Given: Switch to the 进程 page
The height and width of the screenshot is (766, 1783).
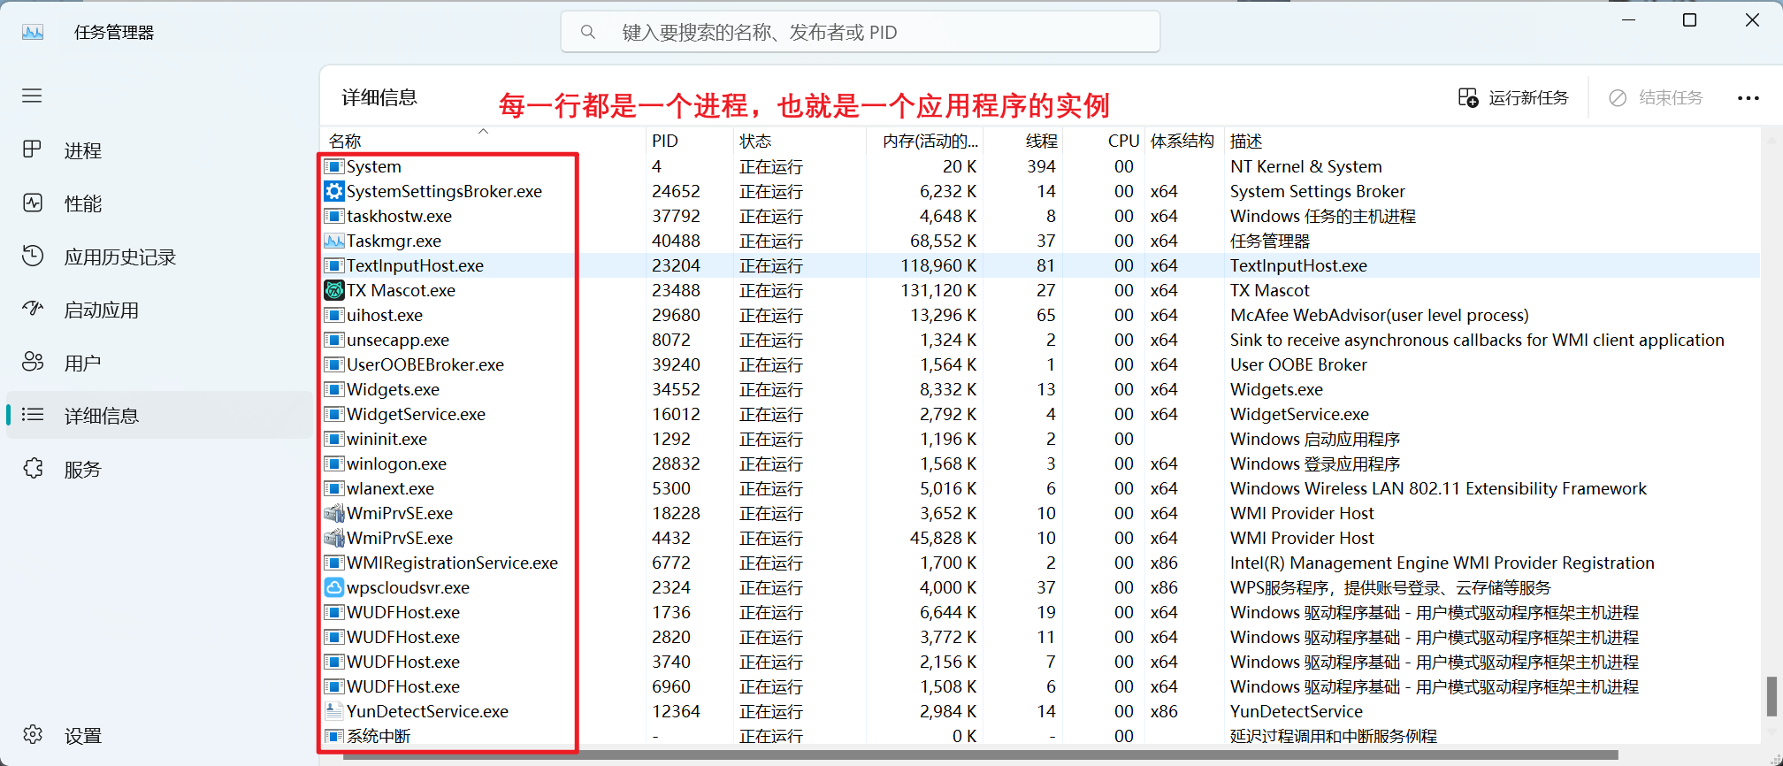Looking at the screenshot, I should [83, 150].
